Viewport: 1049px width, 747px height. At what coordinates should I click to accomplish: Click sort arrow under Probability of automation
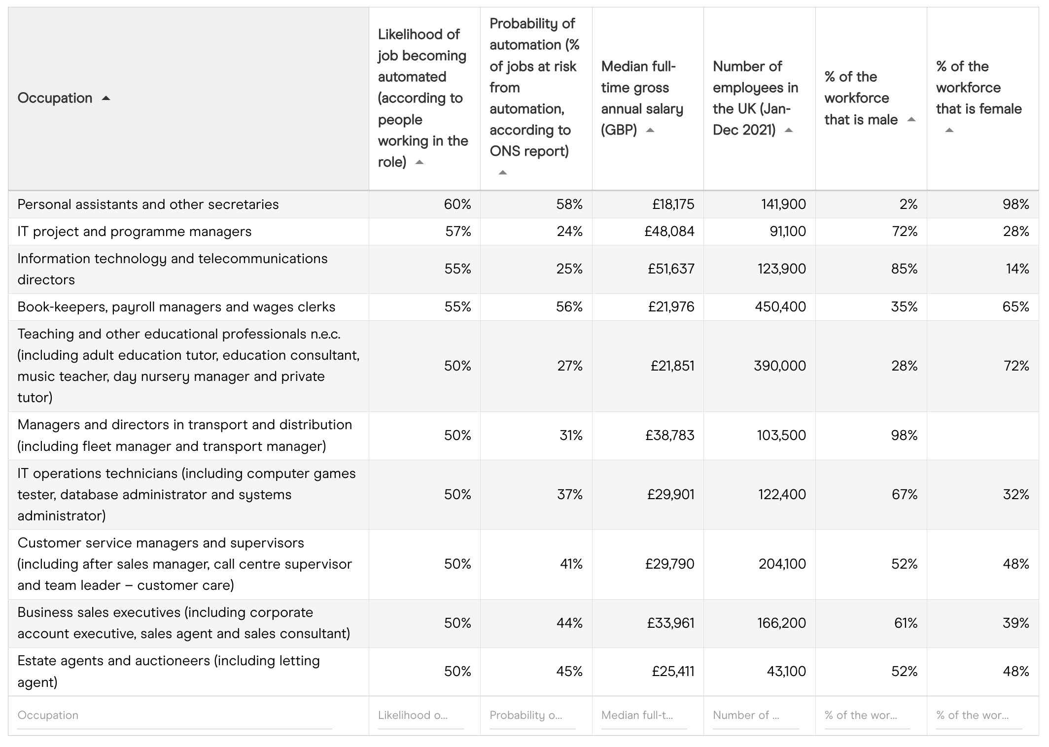point(502,173)
